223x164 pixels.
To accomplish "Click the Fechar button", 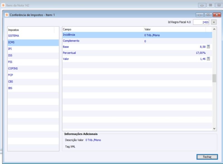I will click(207, 157).
